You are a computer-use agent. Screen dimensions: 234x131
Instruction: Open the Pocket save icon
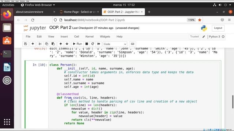pos(222,20)
